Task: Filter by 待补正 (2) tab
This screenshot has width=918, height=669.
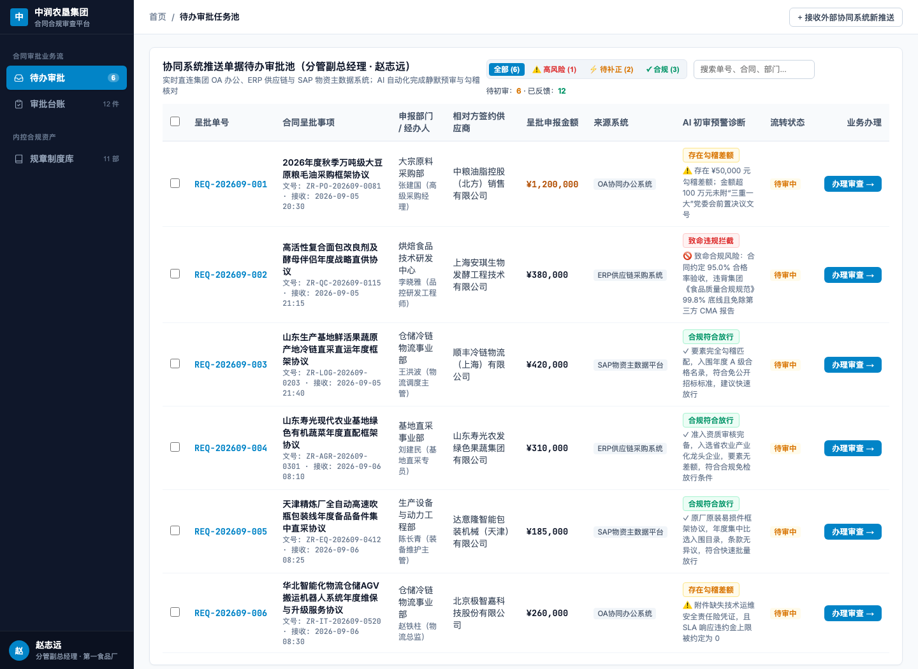Action: point(611,69)
